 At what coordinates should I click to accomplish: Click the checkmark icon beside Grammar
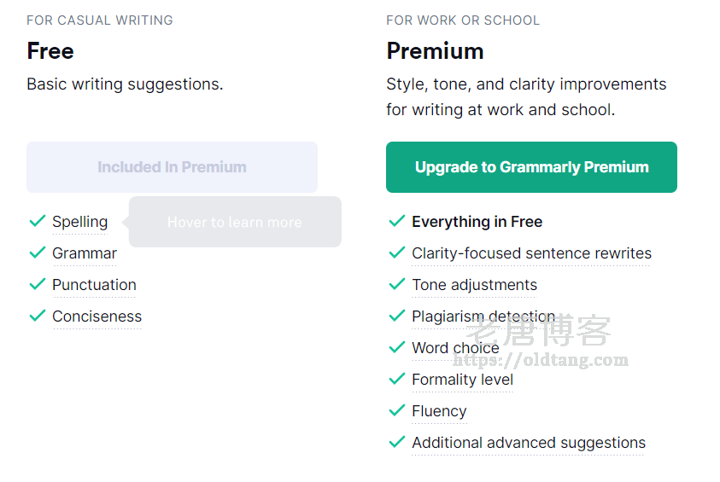point(37,253)
